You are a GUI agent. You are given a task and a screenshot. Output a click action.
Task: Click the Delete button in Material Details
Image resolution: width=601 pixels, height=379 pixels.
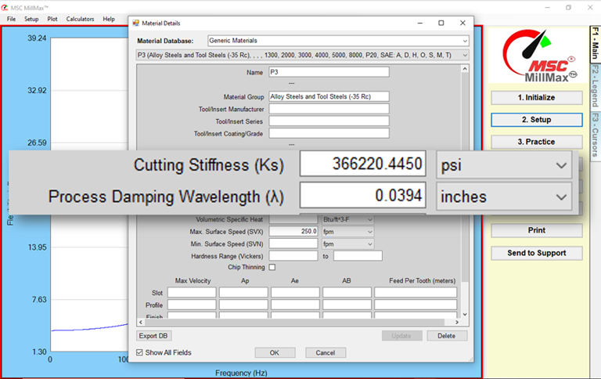pos(447,336)
